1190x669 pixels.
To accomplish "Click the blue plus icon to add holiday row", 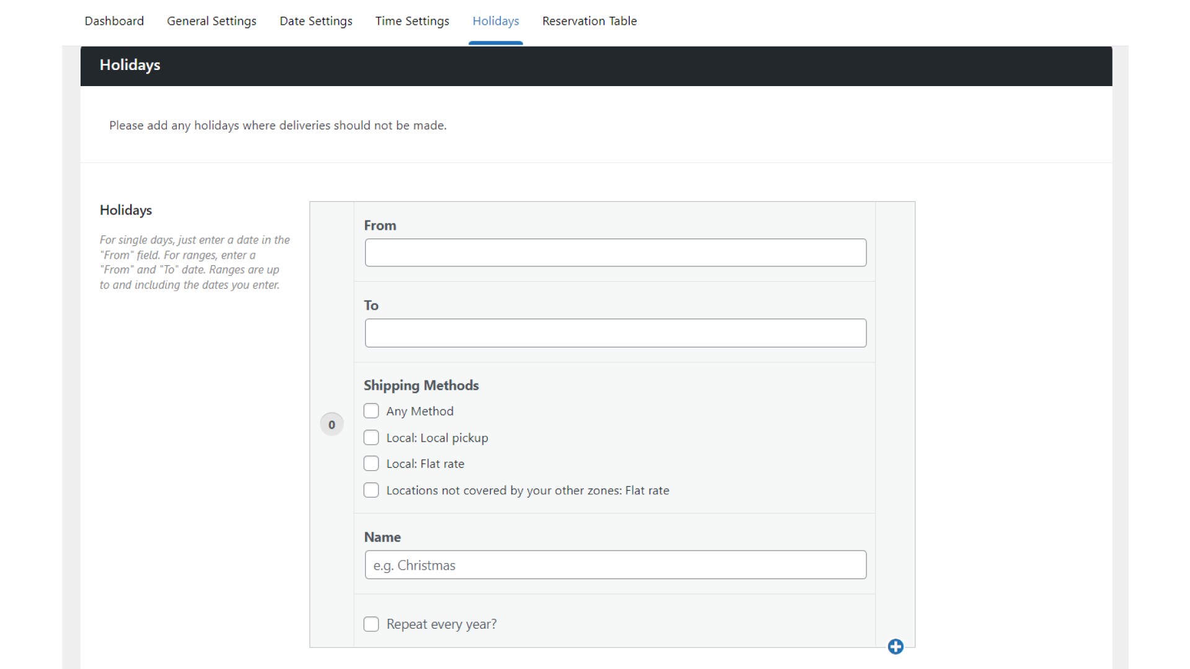I will click(x=896, y=647).
